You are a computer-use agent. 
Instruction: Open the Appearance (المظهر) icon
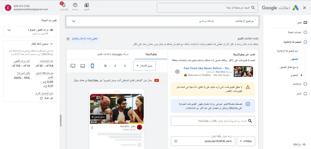pyautogui.click(x=86, y=5)
